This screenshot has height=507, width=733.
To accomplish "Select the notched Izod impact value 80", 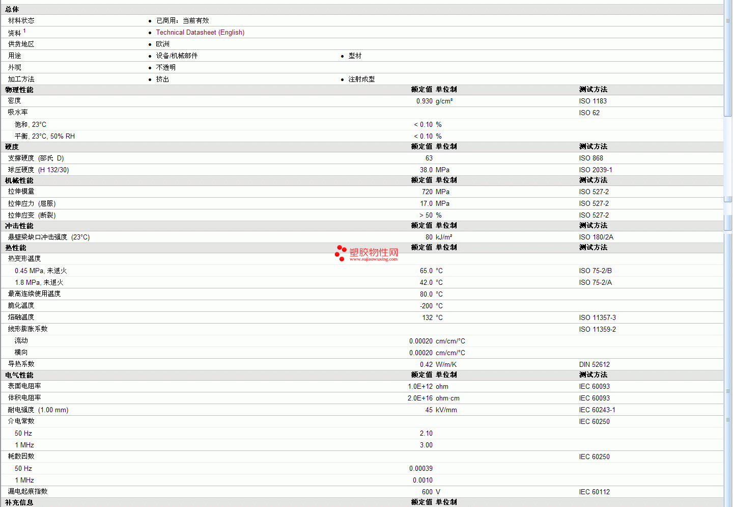I will 429,237.
